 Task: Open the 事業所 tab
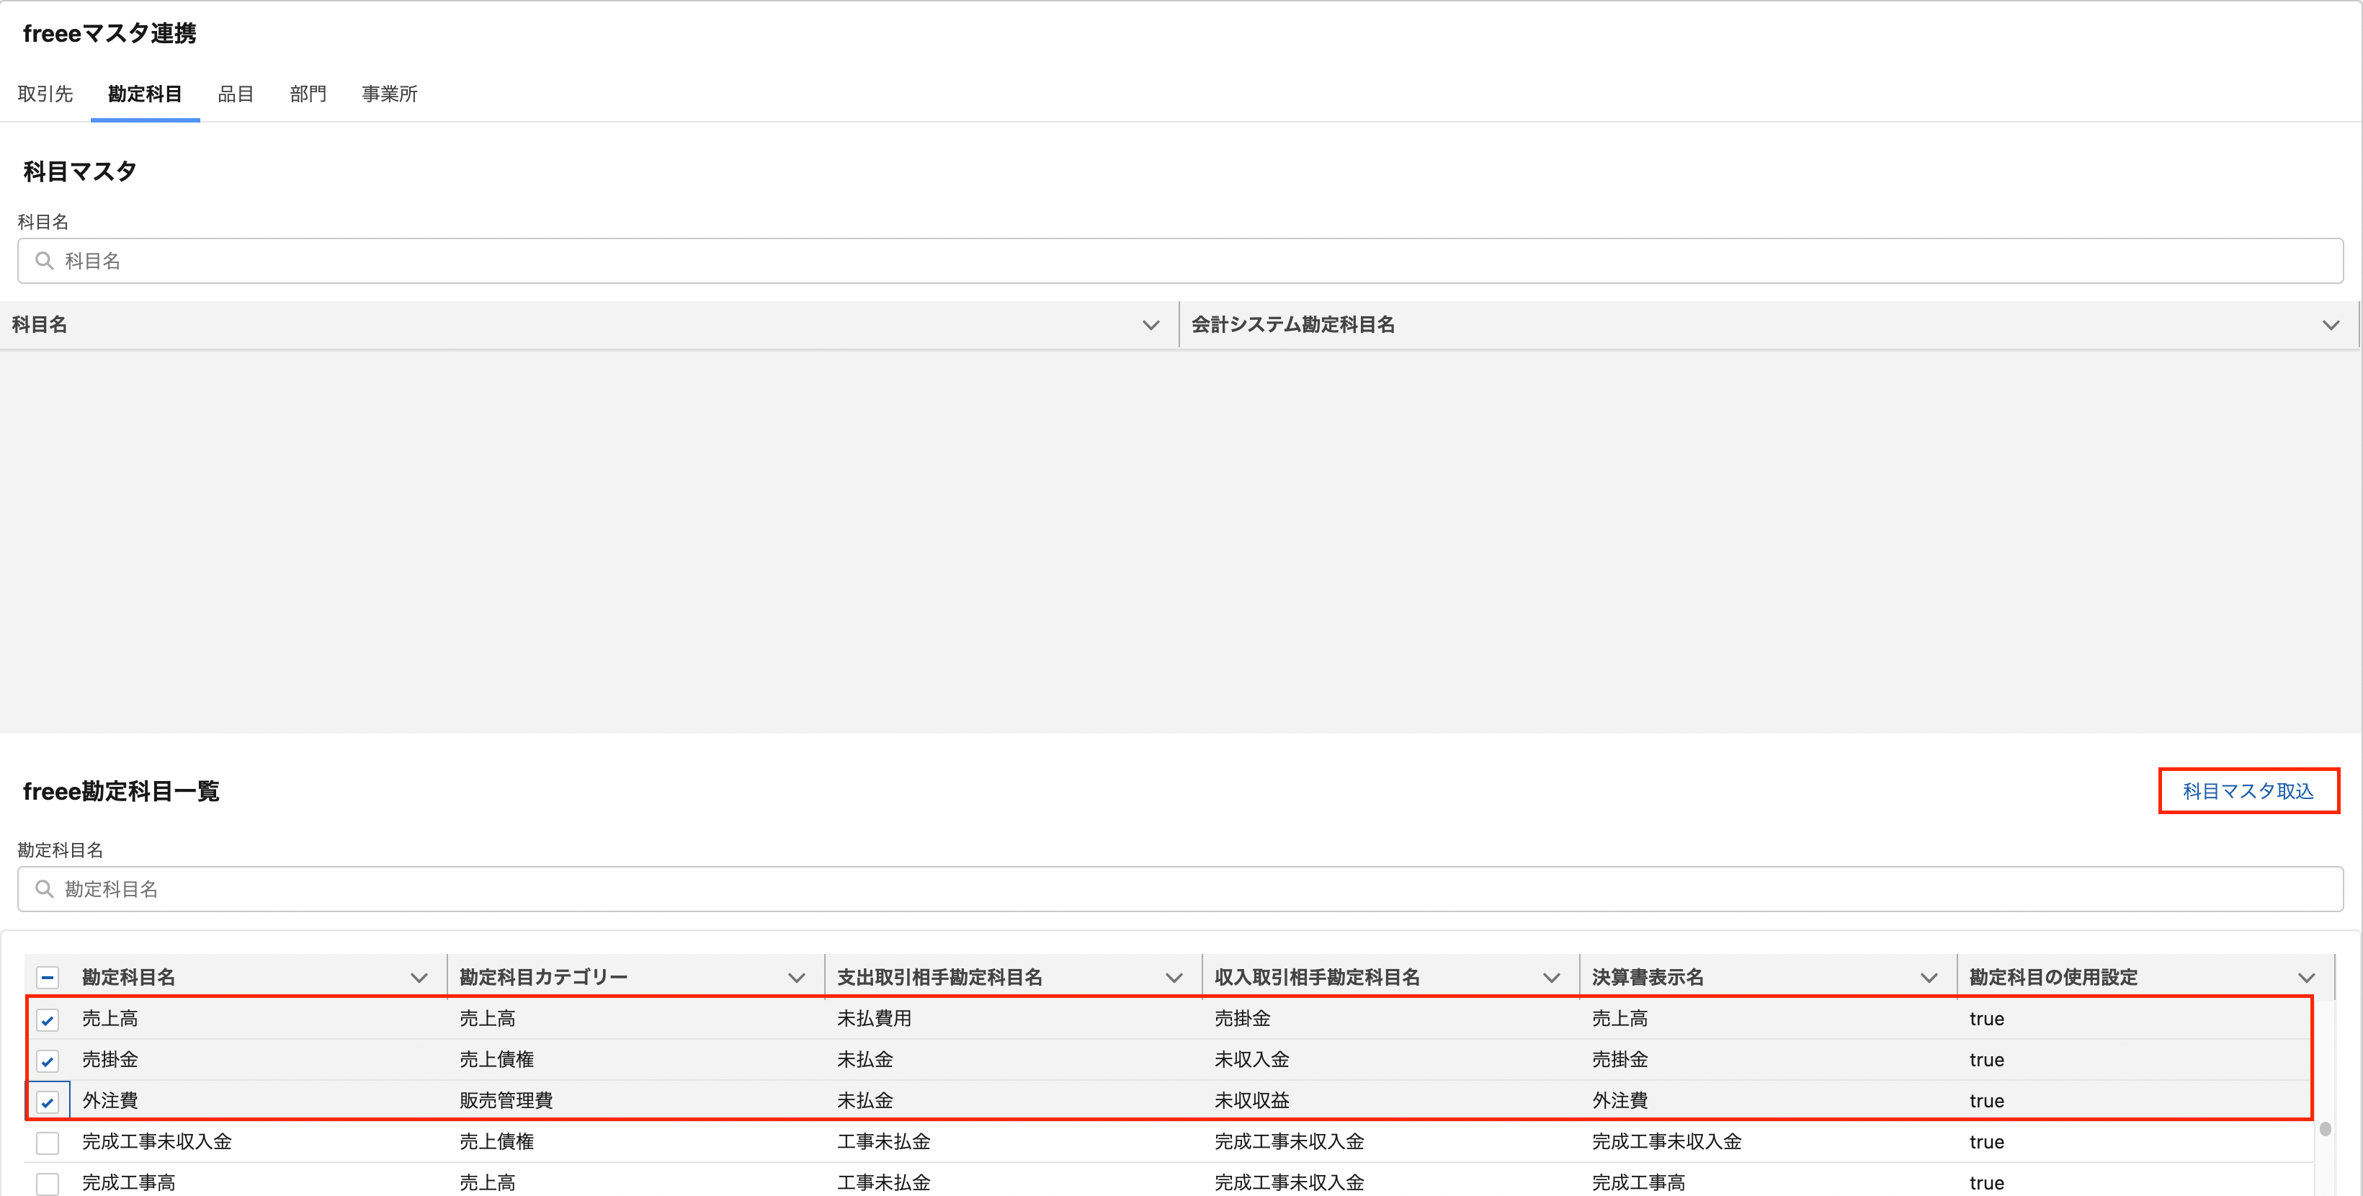click(389, 94)
